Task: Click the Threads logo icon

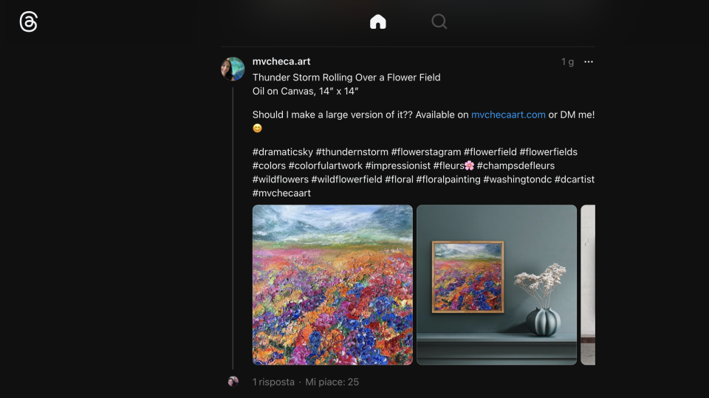Action: pyautogui.click(x=29, y=21)
